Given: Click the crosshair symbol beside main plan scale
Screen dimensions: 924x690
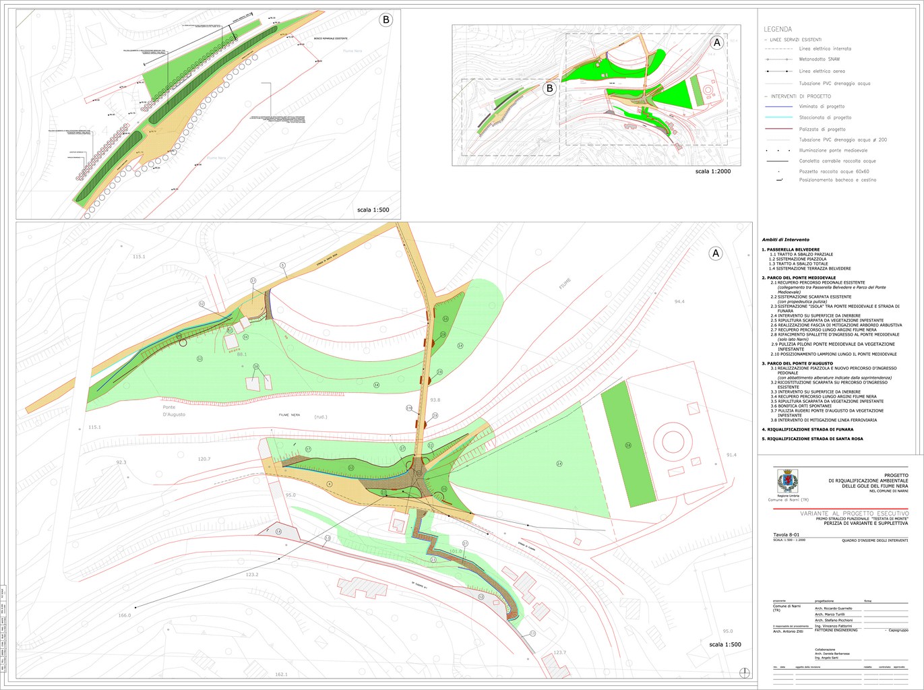Looking at the screenshot, I should click(745, 672).
